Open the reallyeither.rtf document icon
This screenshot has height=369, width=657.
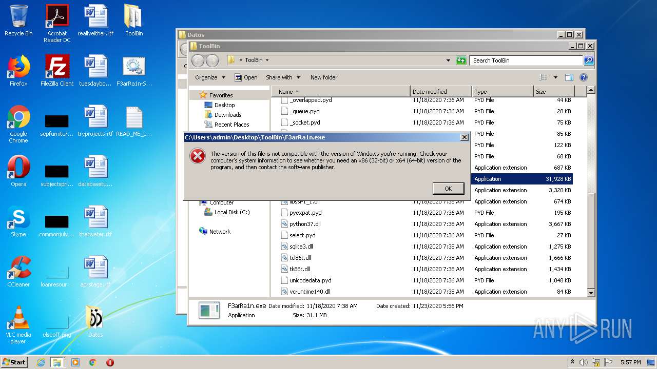click(95, 20)
